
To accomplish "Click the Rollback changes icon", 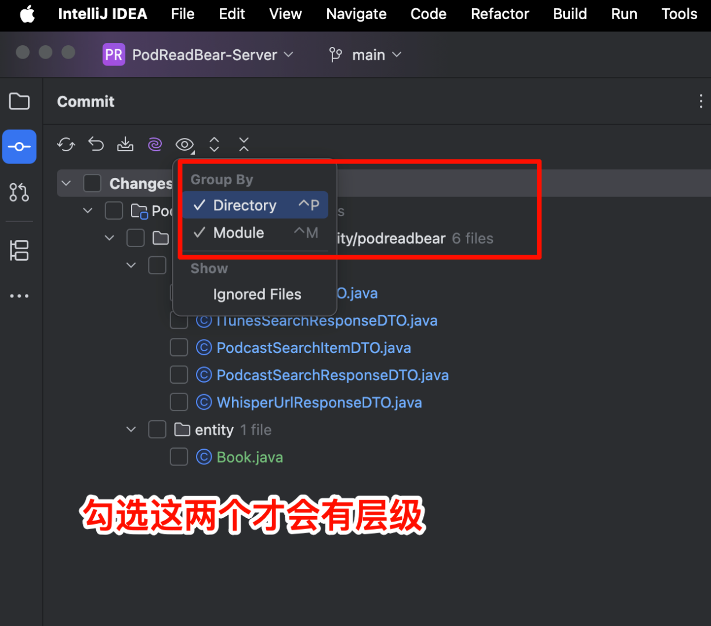I will click(96, 144).
